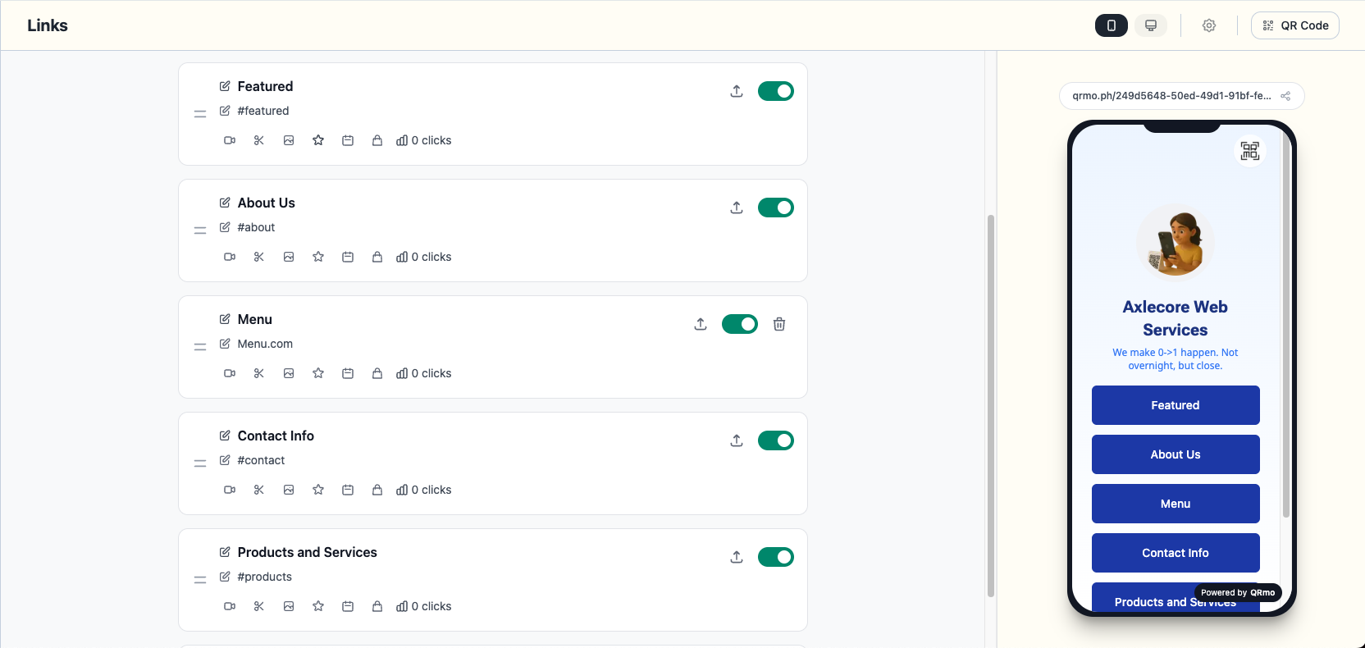The image size is (1365, 648).
Task: Switch to mobile preview mode
Action: click(1111, 25)
